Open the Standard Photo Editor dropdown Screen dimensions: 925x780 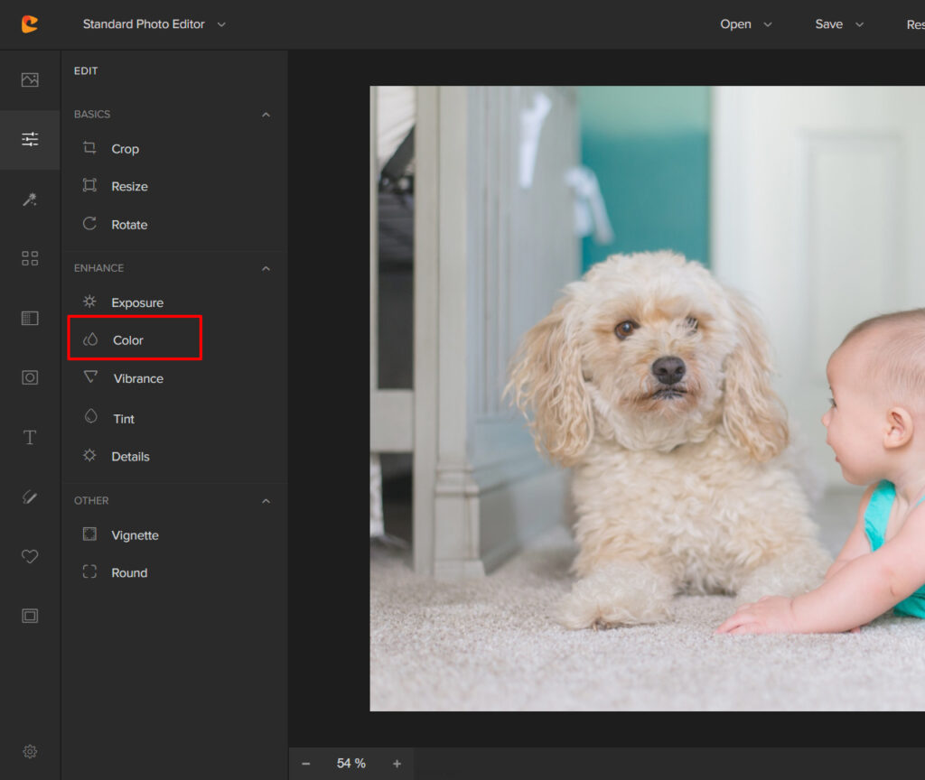click(x=154, y=24)
